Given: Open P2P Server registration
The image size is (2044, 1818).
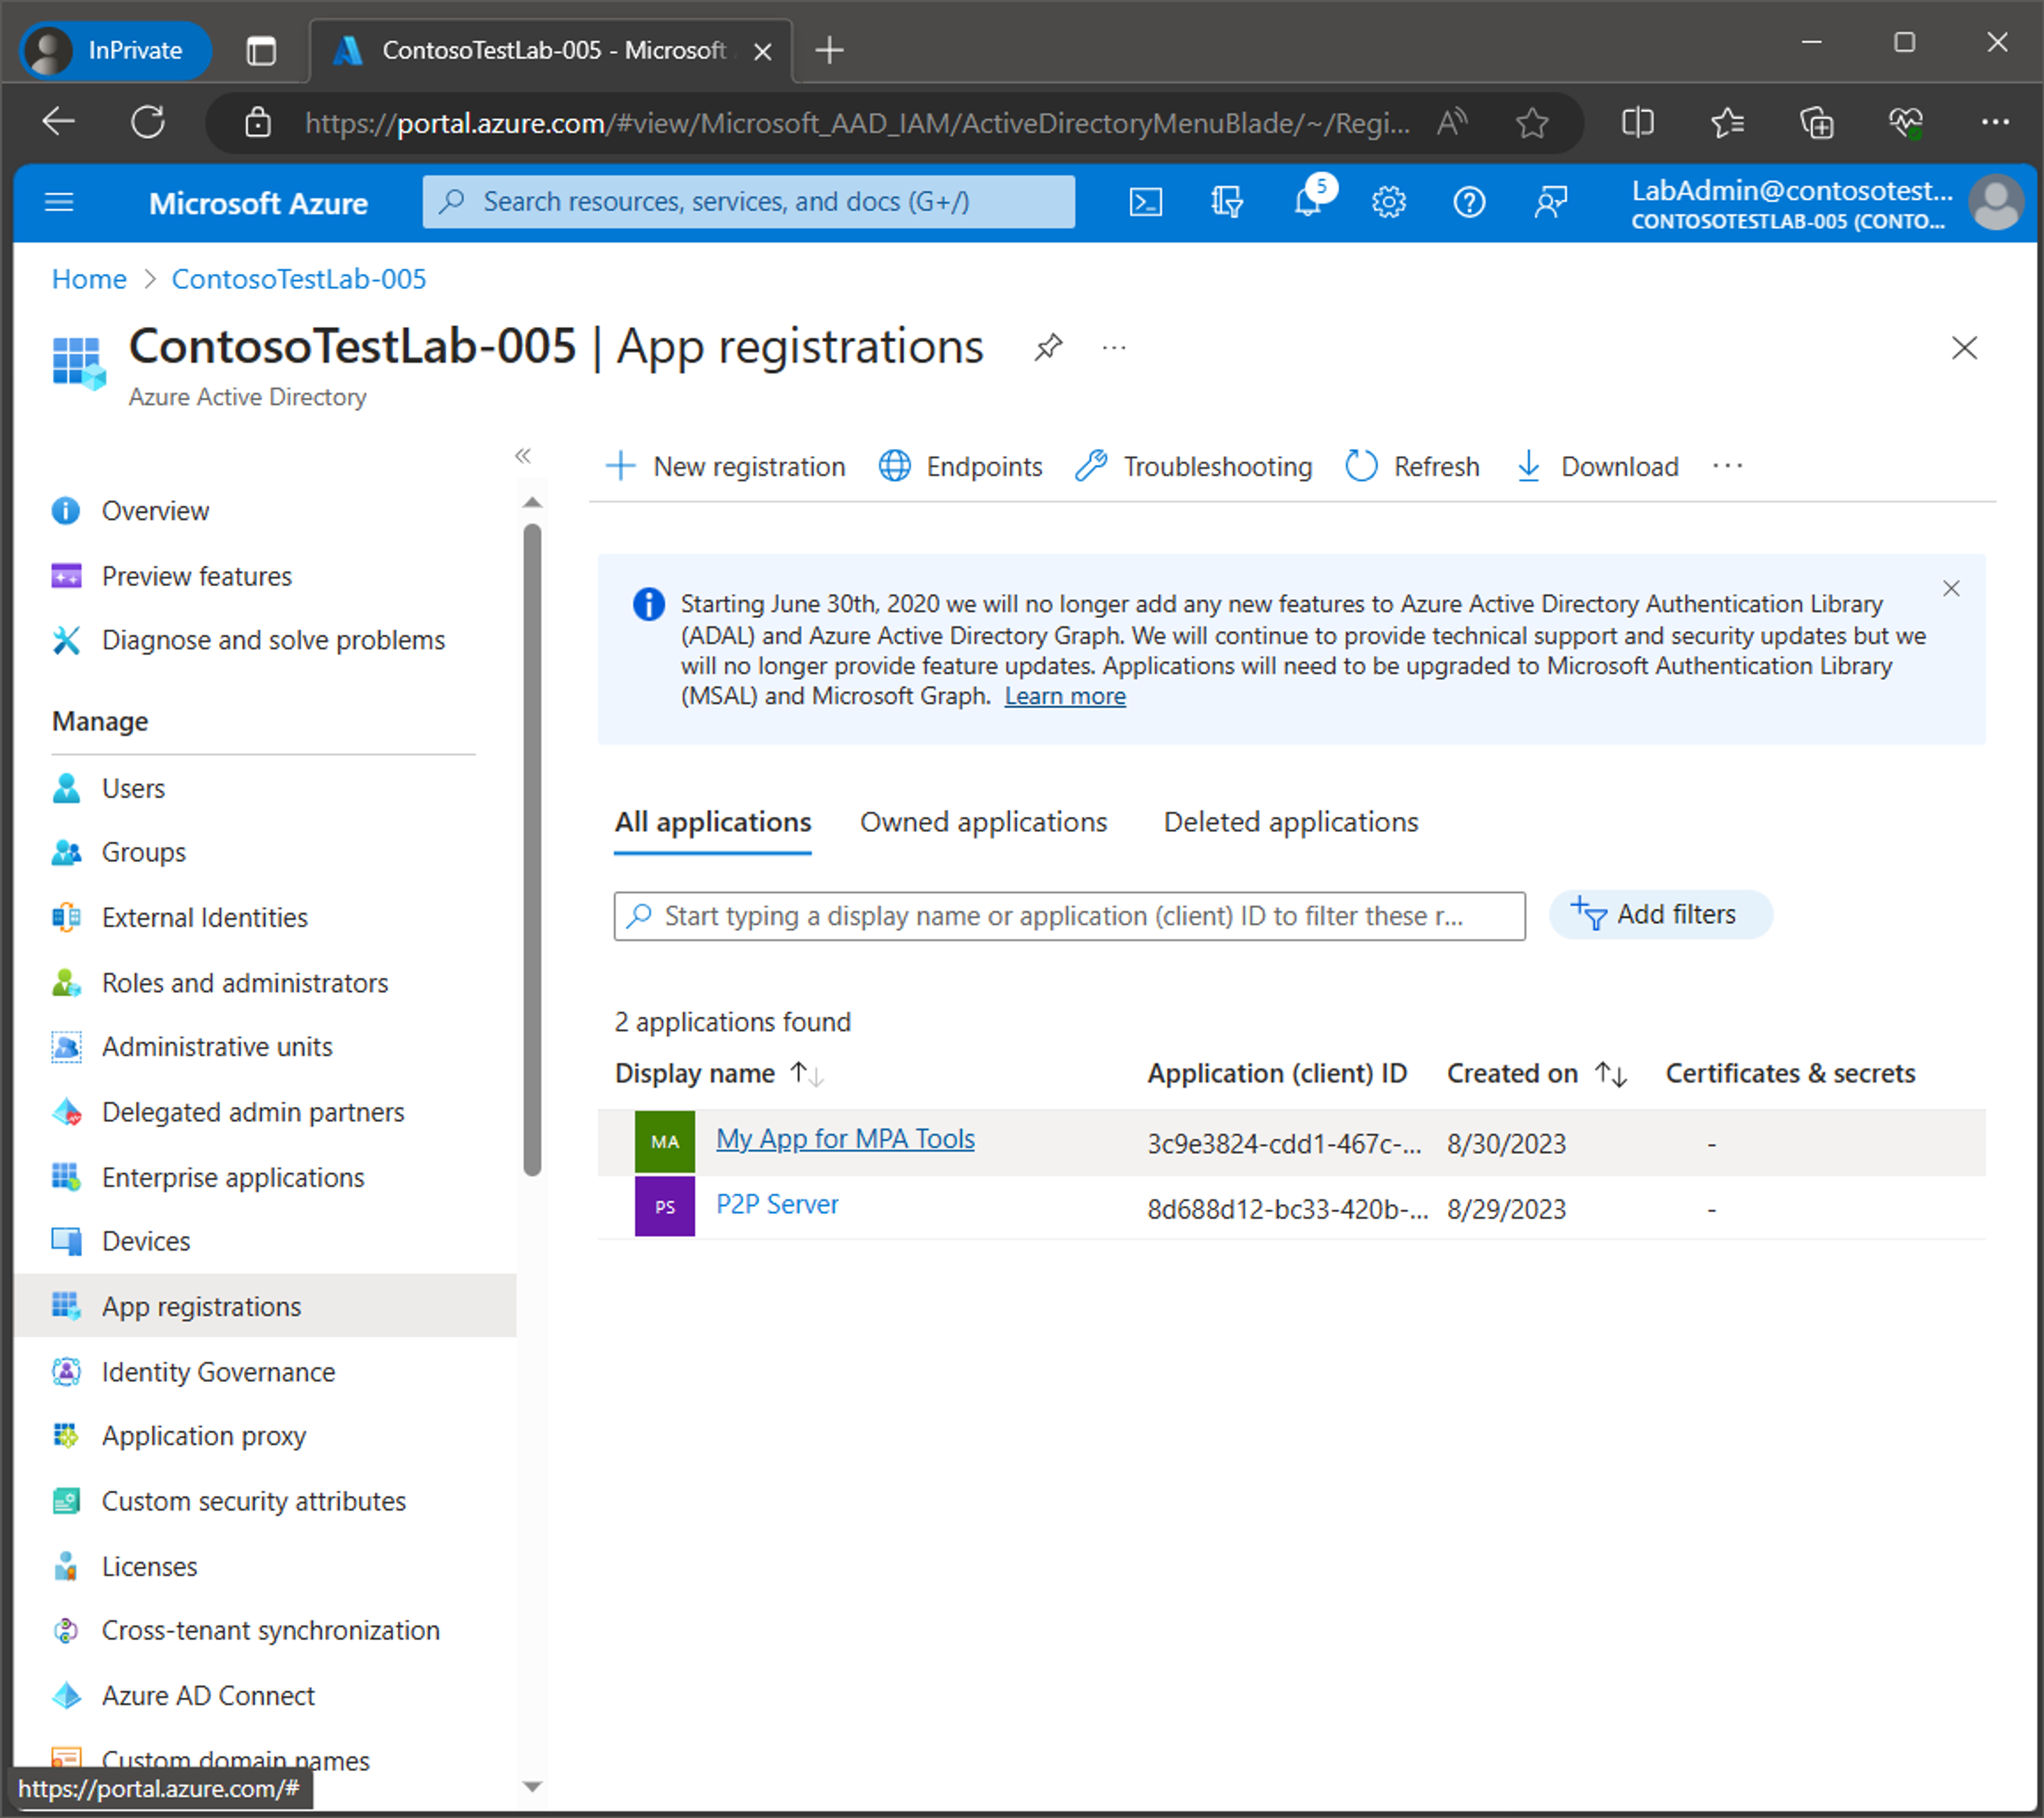Looking at the screenshot, I should 777,1204.
